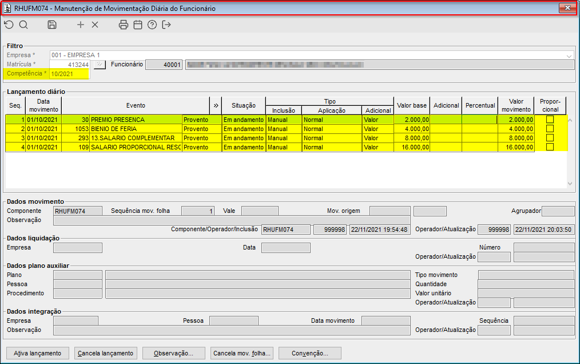Select the 13.SALARIO COMPLEMENTAR event cell

[136, 138]
